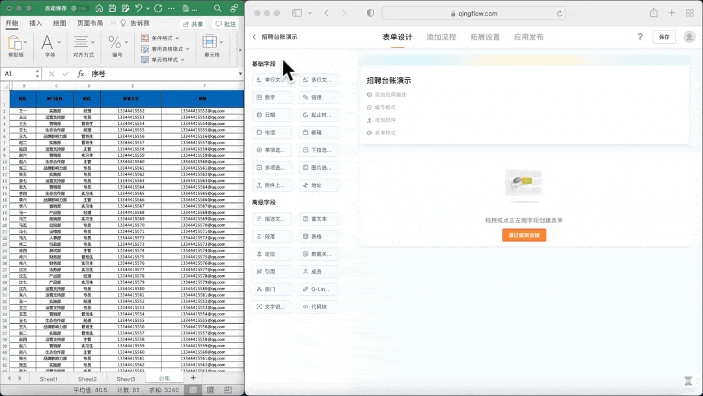Reload the page in Safari
Screen dimensions: 703x396
(x=560, y=14)
